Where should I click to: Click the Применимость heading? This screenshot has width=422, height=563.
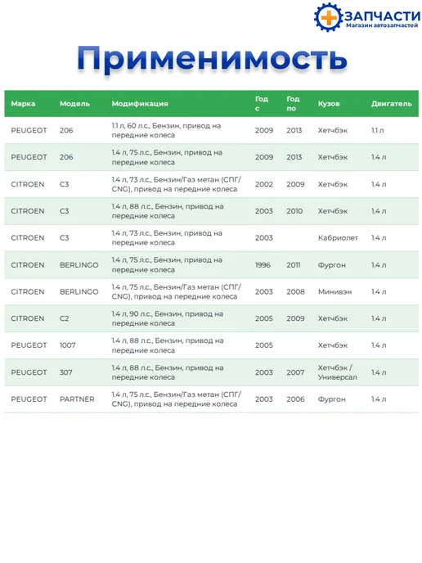(x=212, y=58)
